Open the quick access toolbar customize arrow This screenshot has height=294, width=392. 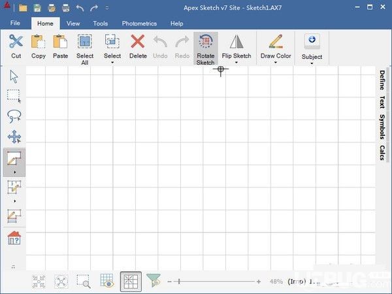[x=107, y=8]
